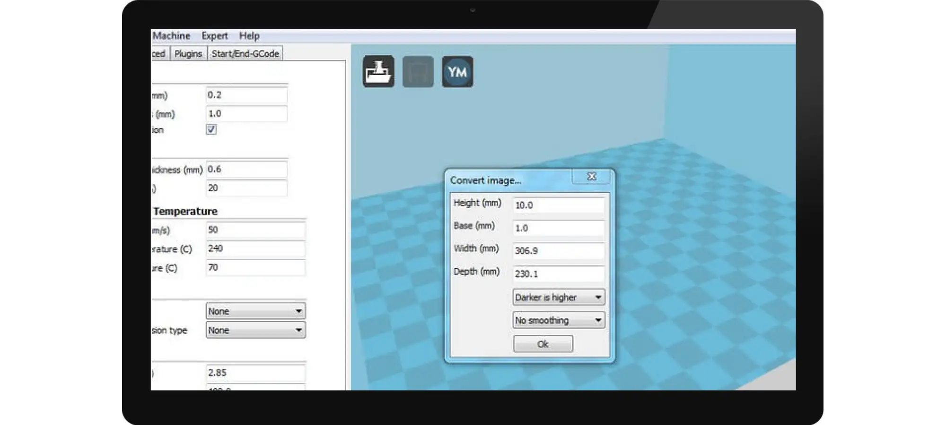Click the Base (mm) field showing 1.0
The image size is (946, 425).
tap(559, 228)
